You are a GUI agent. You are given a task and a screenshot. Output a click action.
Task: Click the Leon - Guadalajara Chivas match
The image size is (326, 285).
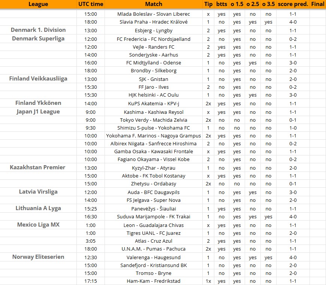(154, 225)
